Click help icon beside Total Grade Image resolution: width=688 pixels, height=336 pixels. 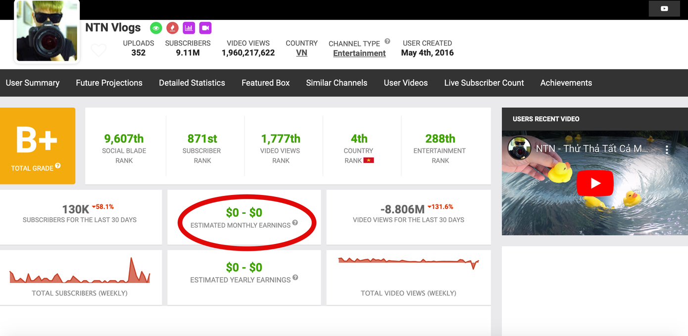click(58, 166)
